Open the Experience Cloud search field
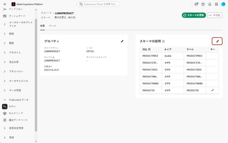Viewport: 228px width, 143px height. point(98,4)
